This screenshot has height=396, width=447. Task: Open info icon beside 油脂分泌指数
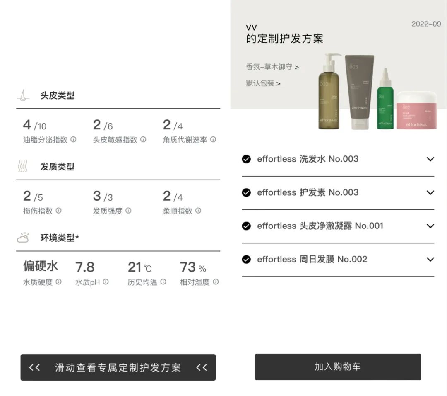point(73,139)
